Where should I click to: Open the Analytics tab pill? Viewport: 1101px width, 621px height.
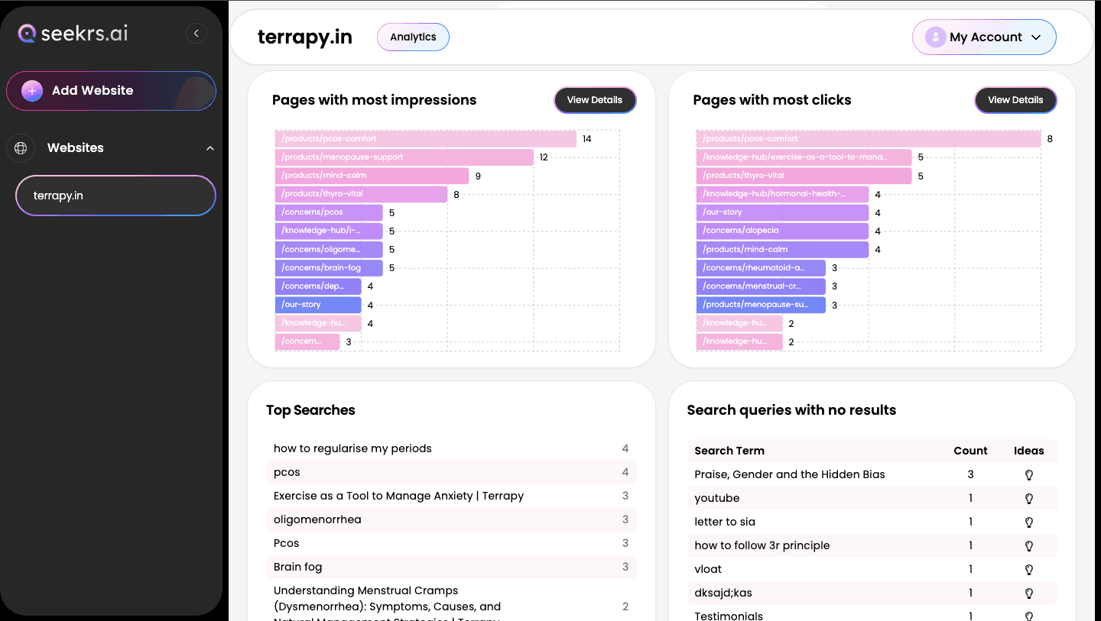[413, 37]
